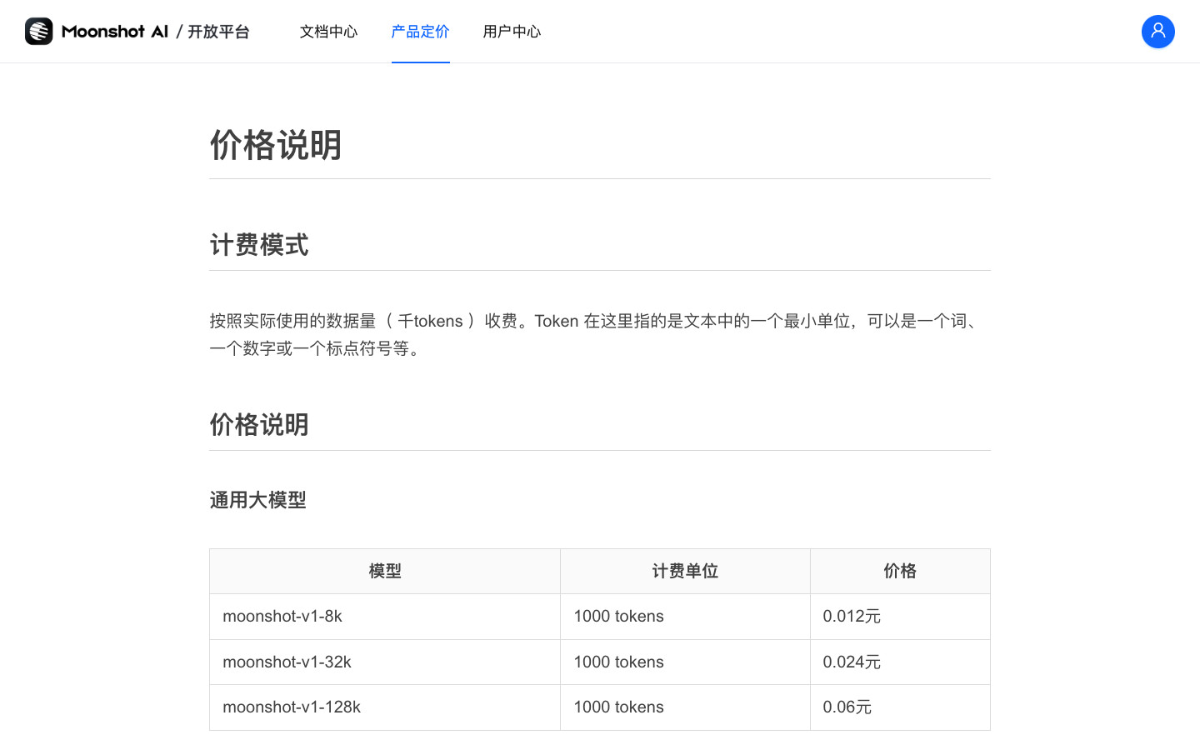The width and height of the screenshot is (1200, 750).
Task: Select the 产品定价 navigation tab
Action: point(420,32)
